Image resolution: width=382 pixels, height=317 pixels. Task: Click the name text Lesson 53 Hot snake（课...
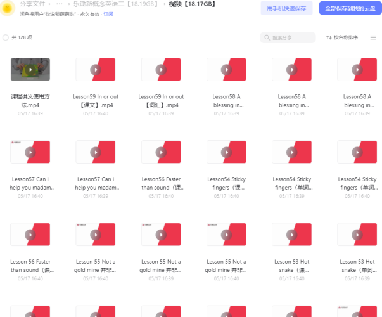coord(291,266)
